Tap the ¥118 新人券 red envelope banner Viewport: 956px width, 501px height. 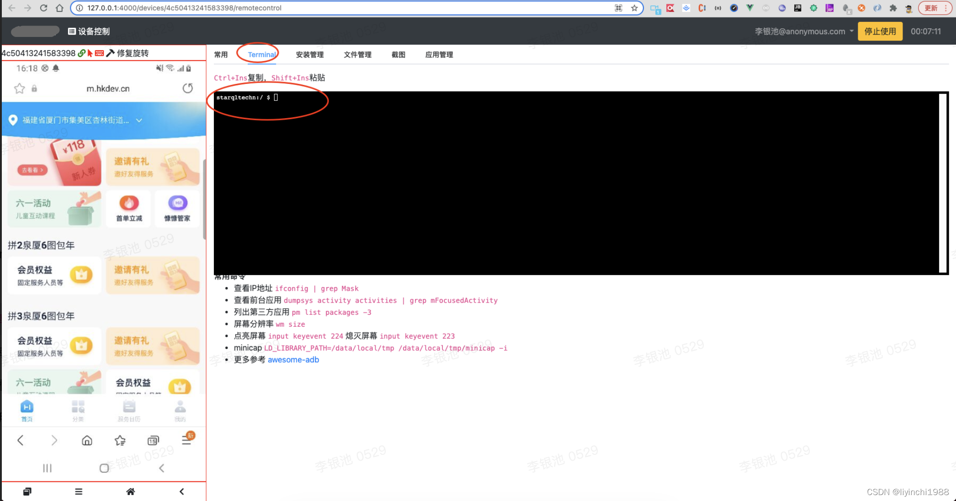[55, 163]
